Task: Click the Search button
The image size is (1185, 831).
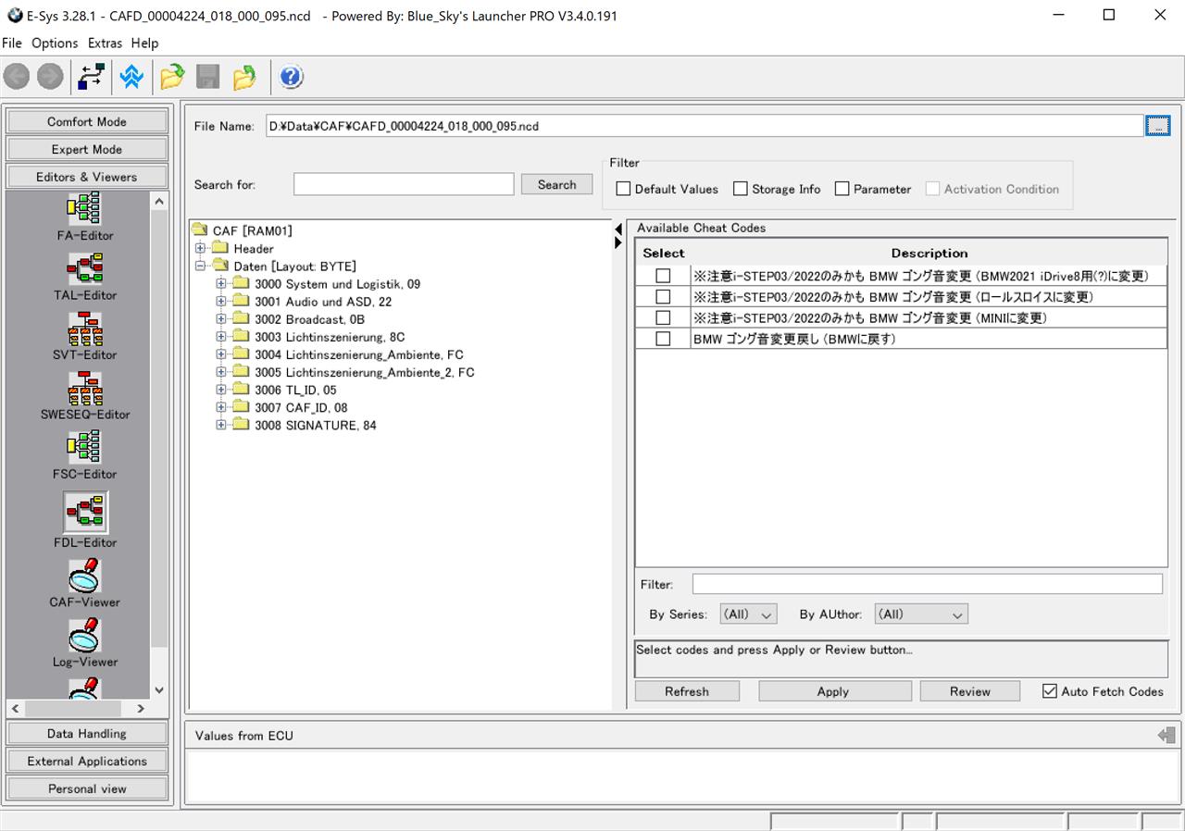Action: click(556, 184)
